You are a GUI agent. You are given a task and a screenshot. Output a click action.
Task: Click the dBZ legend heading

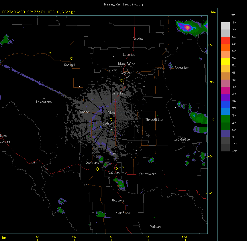[x=232, y=15]
